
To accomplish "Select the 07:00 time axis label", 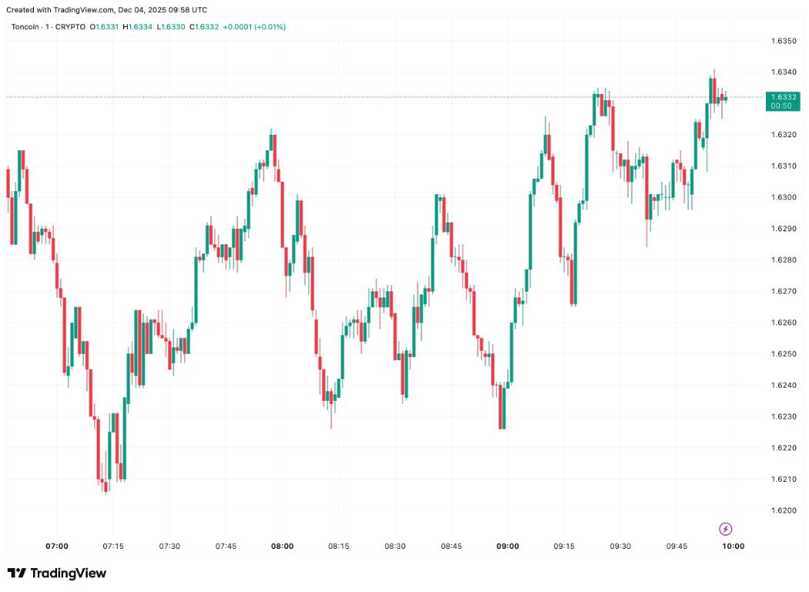I will tap(57, 546).
